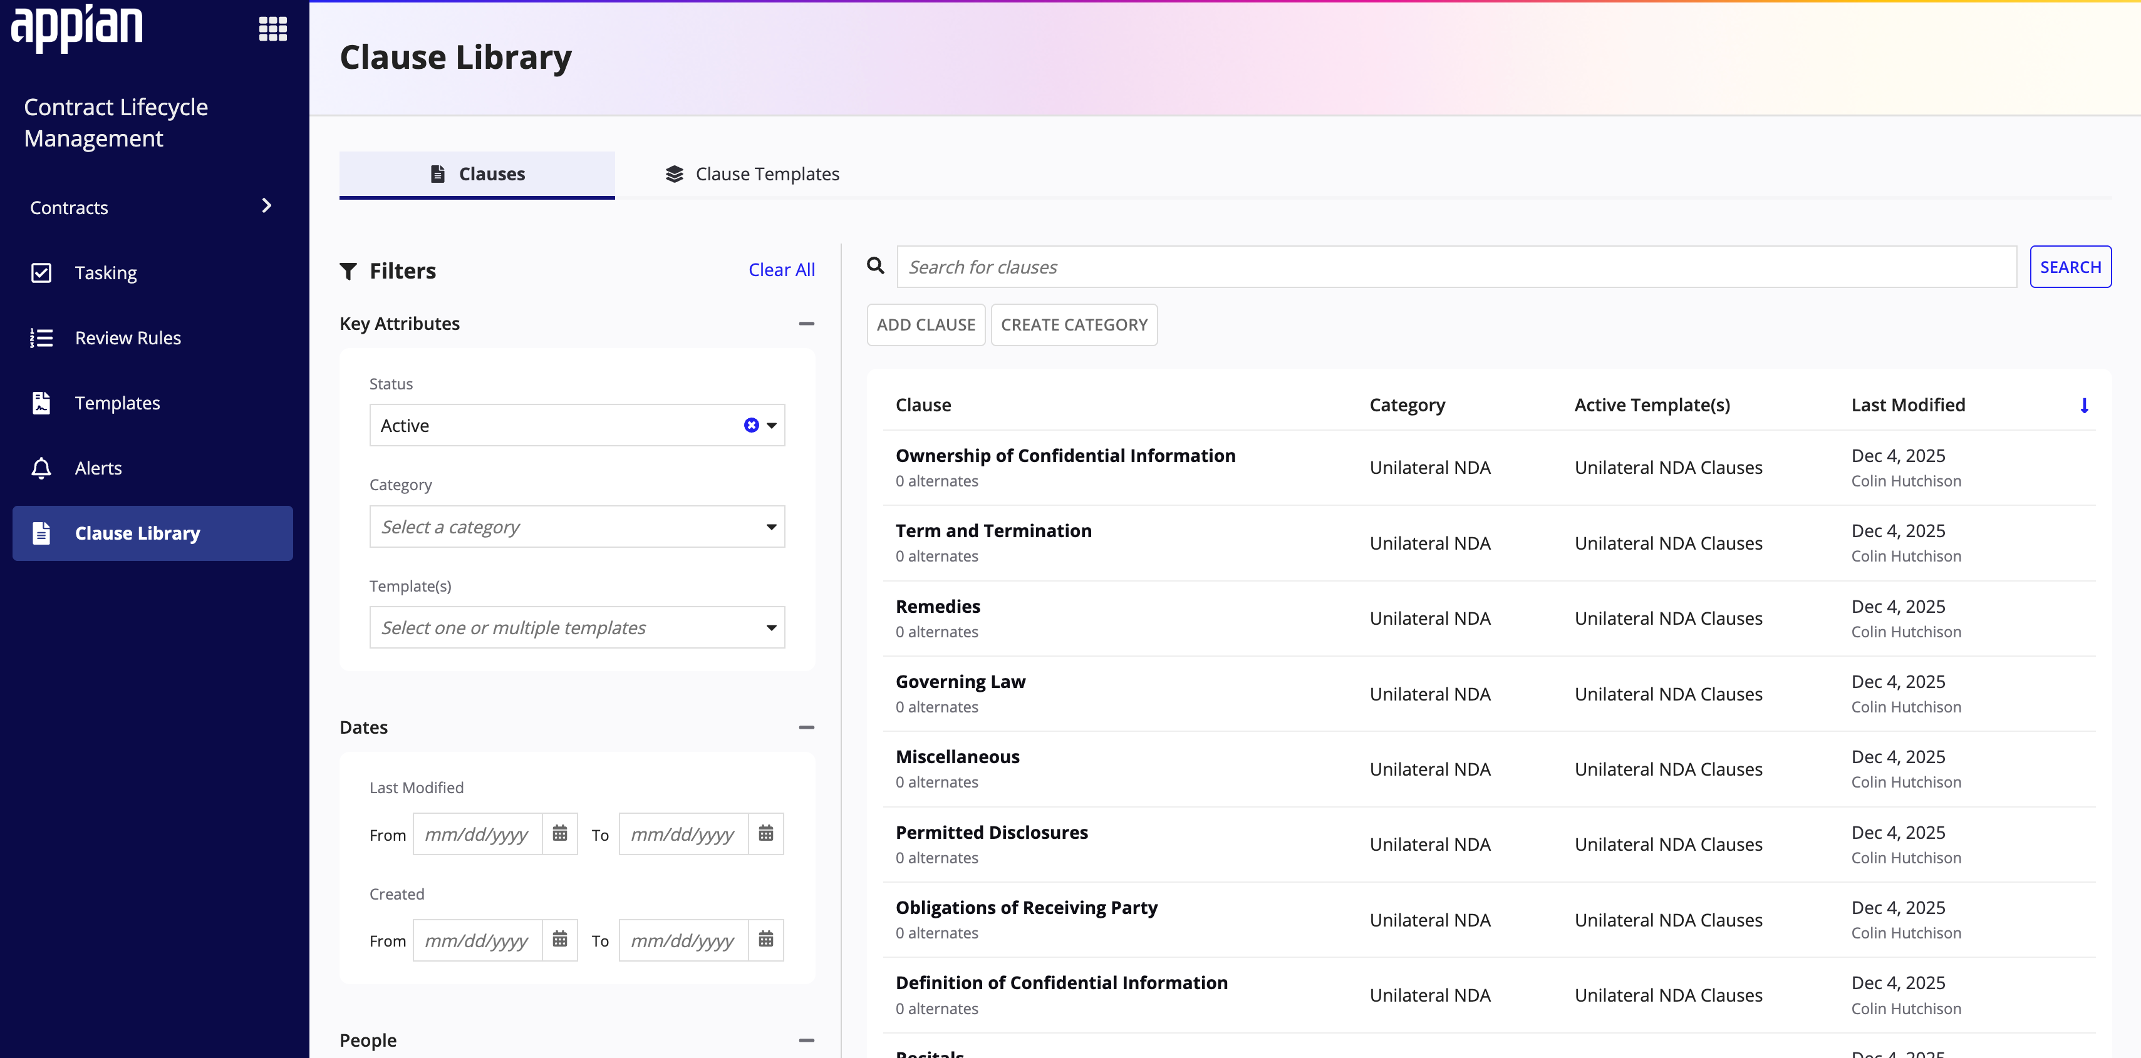Open Ownership of Confidential Information clause

(x=1065, y=455)
